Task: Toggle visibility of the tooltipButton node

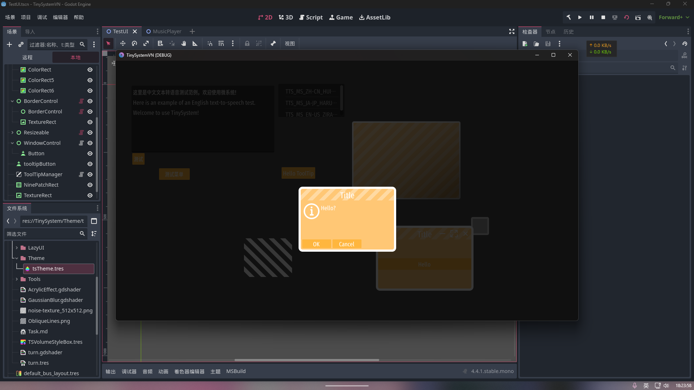Action: point(90,164)
